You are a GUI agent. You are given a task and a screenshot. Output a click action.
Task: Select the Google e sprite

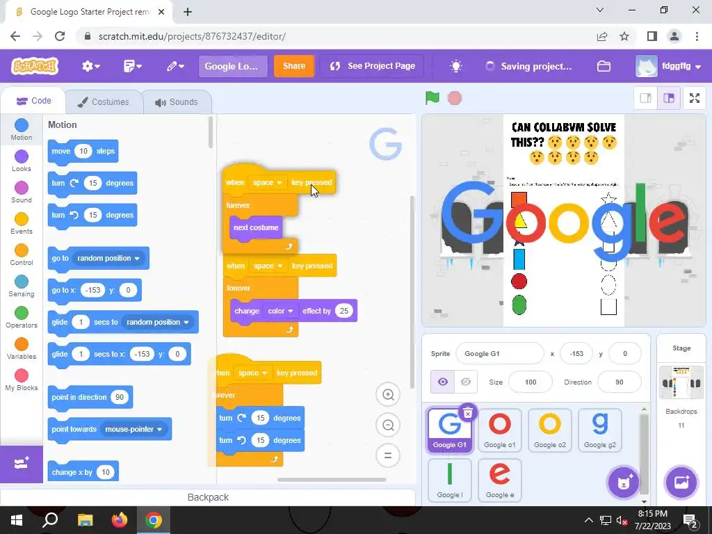pos(499,480)
